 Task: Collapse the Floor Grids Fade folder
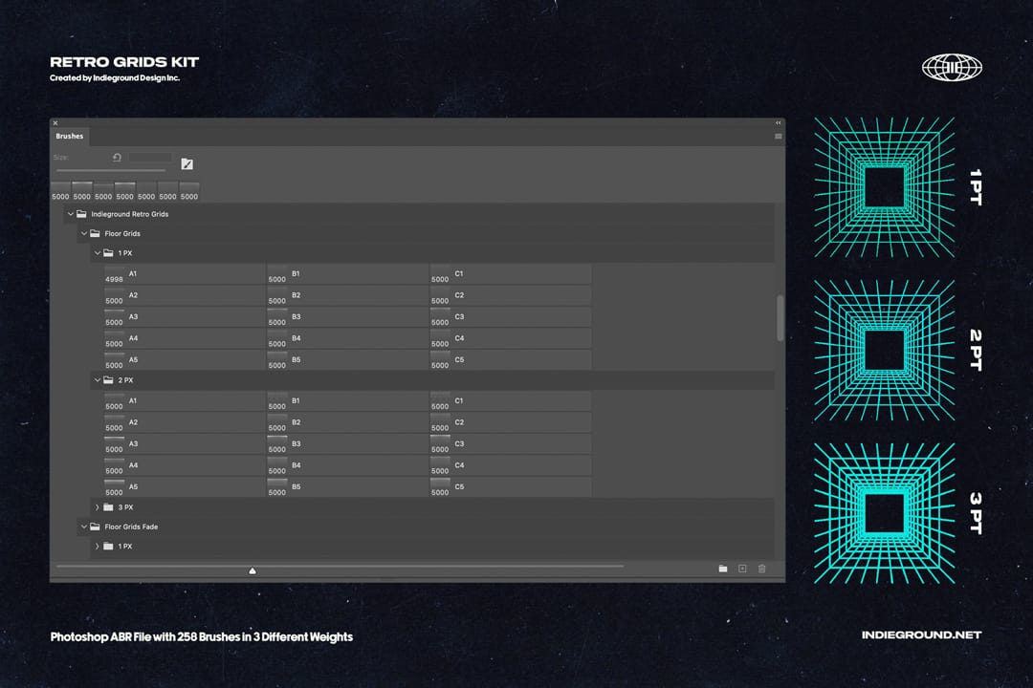[x=83, y=527]
